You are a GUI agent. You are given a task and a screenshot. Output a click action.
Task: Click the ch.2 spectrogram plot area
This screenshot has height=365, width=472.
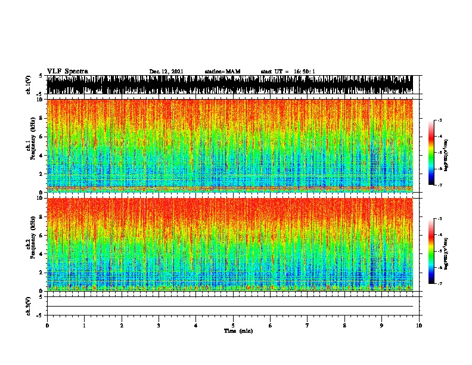pyautogui.click(x=230, y=245)
